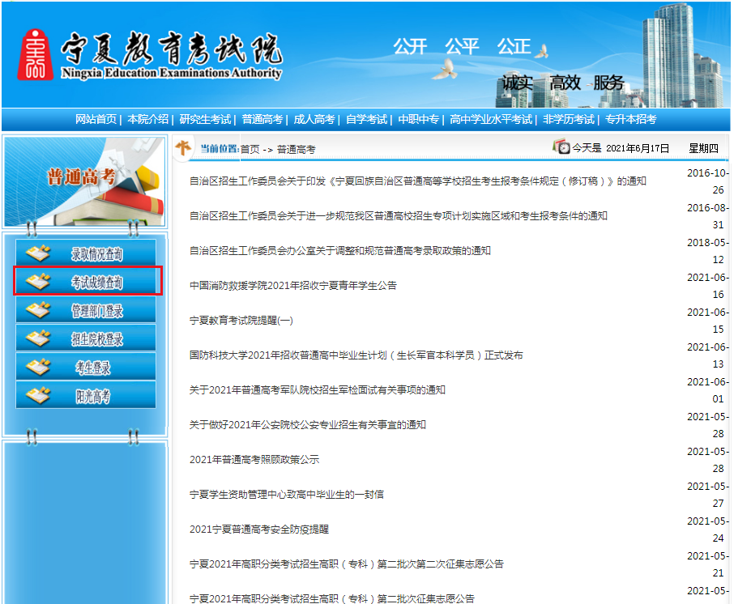734x604 pixels.
Task: Open 宁夏学生资助管理中心致高中毕业生的一封信
Action: (287, 495)
